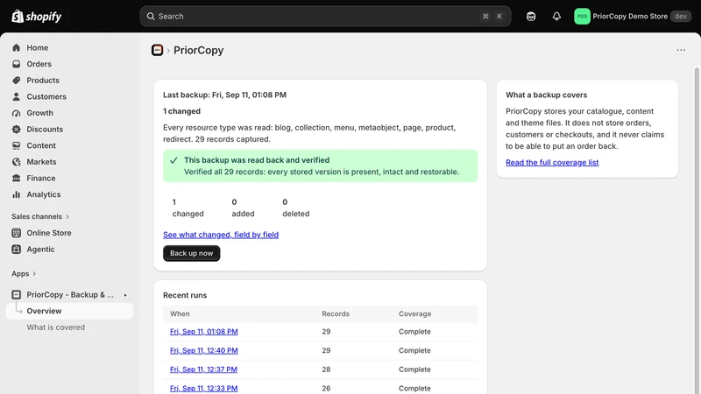
Task: Click the search magnifier icon
Action: (151, 17)
